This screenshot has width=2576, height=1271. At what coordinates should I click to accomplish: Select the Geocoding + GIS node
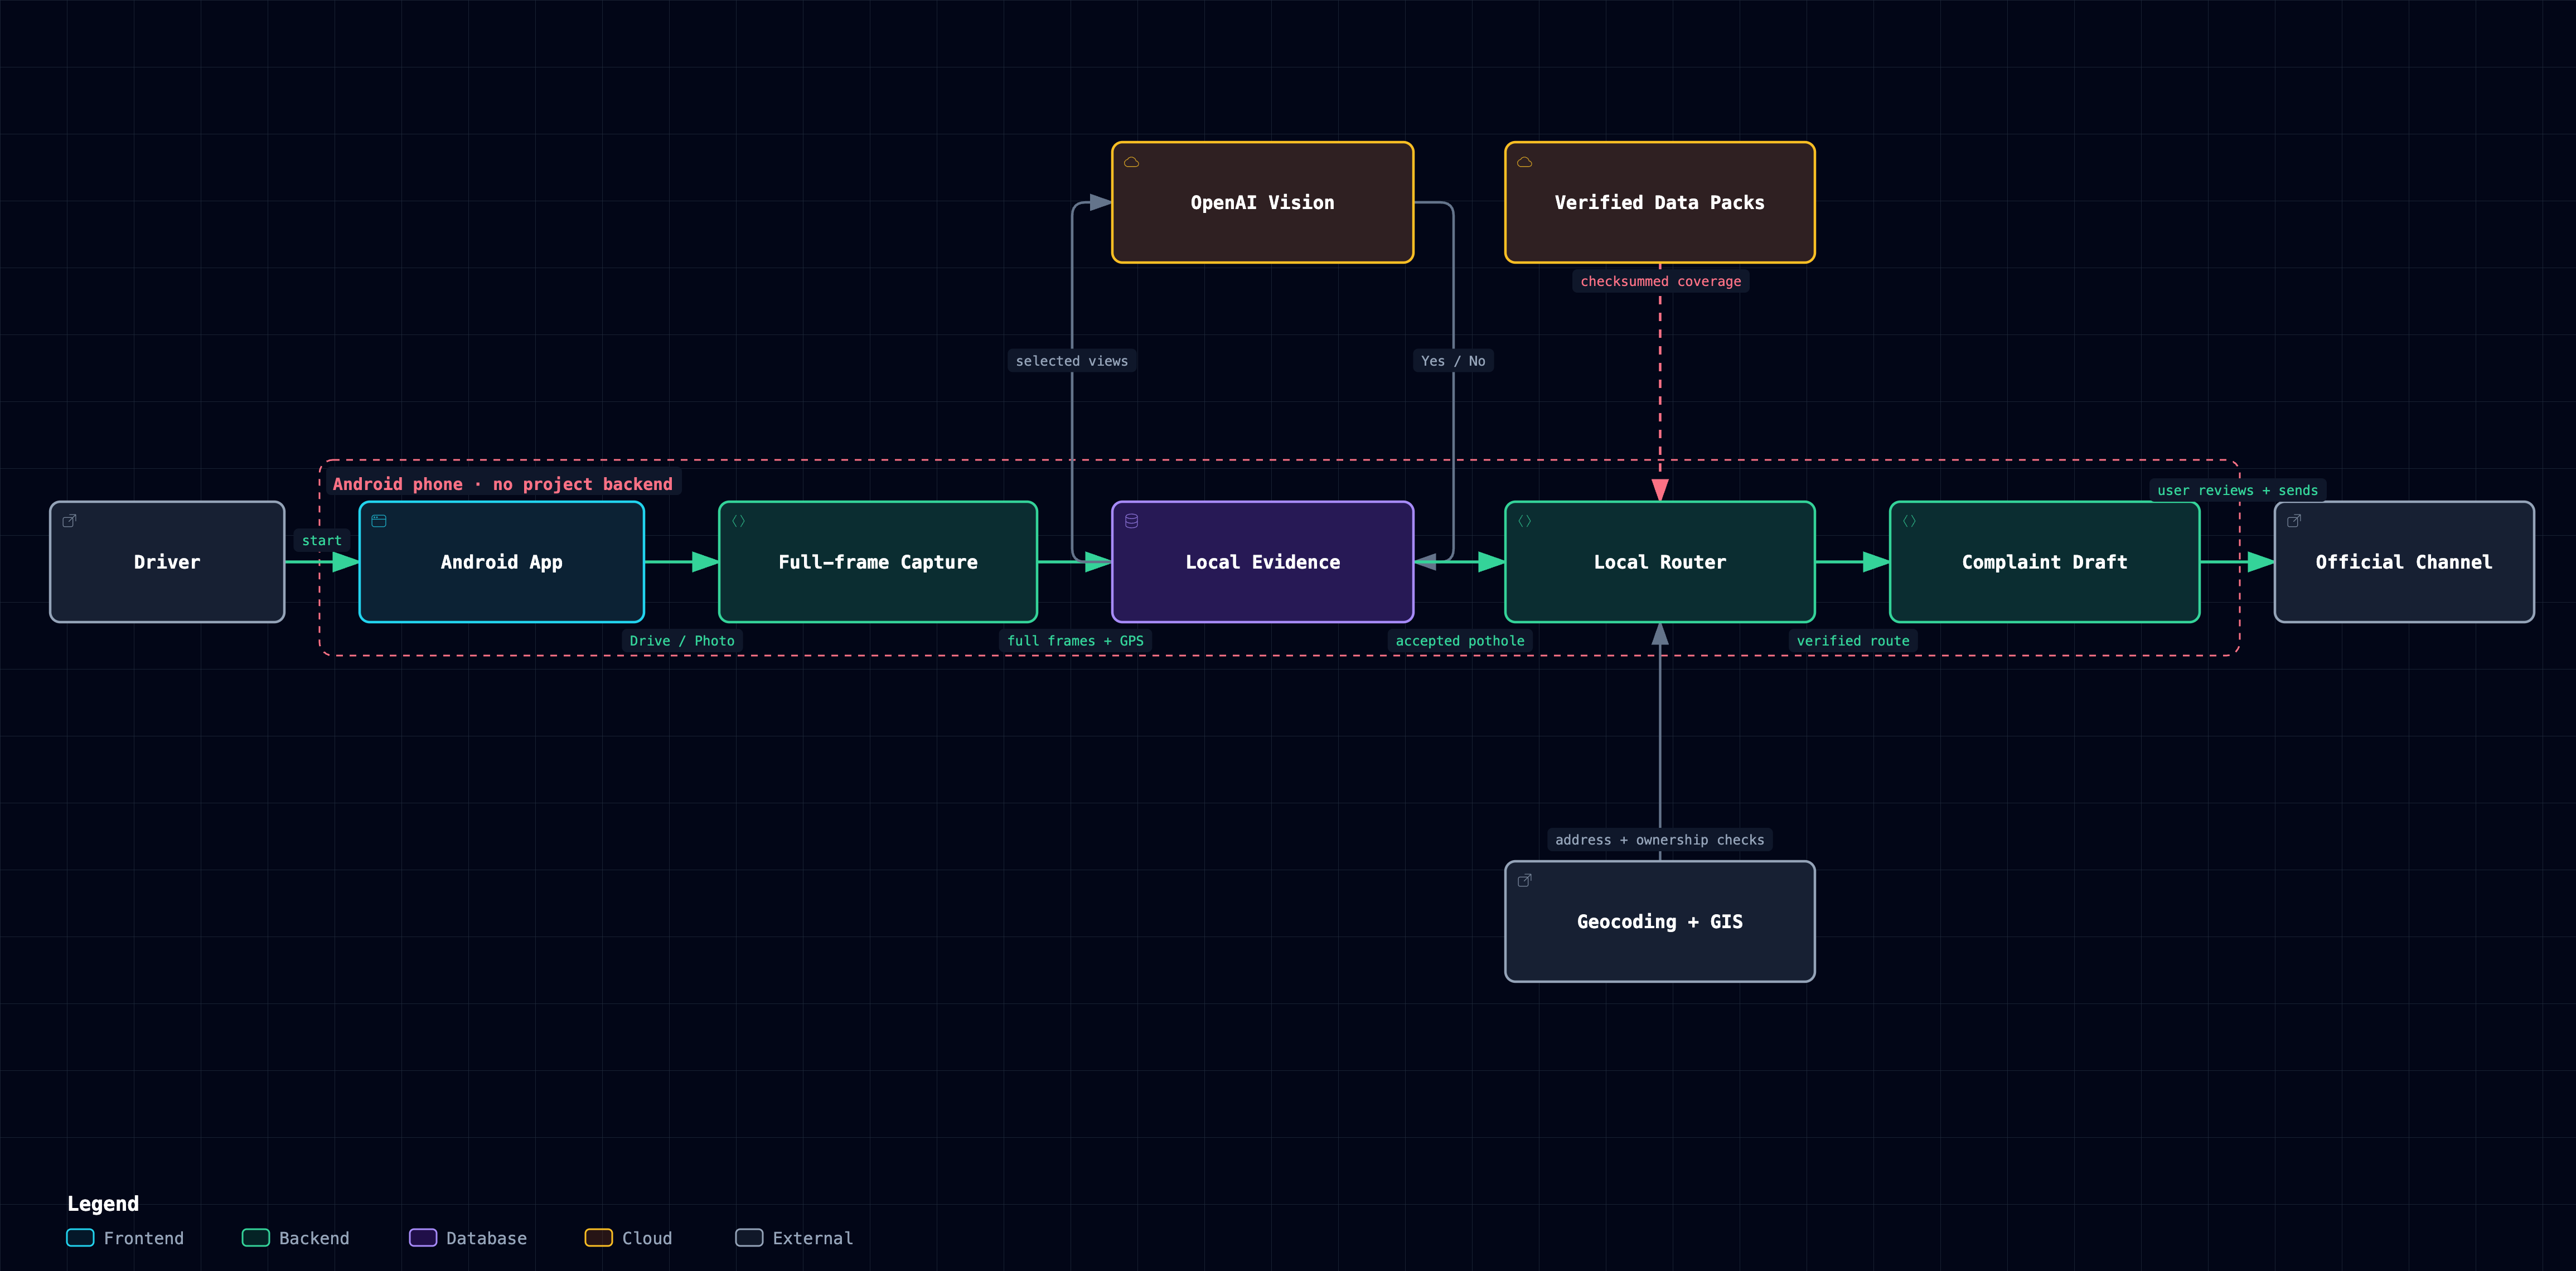[x=1660, y=922]
